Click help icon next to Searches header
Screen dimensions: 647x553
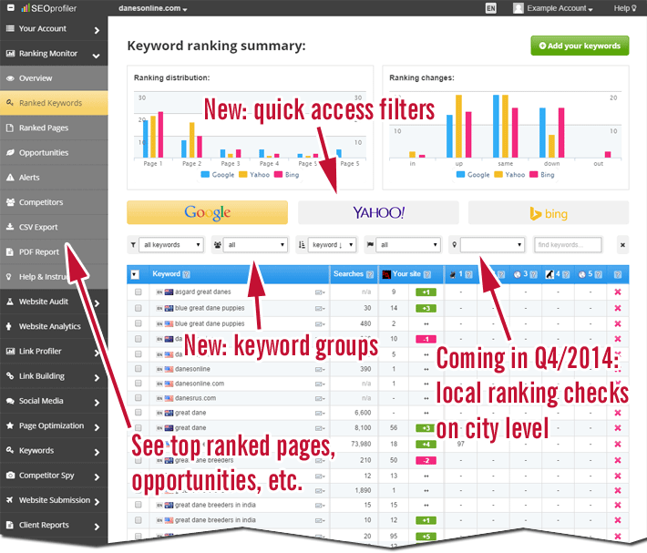[x=369, y=274]
